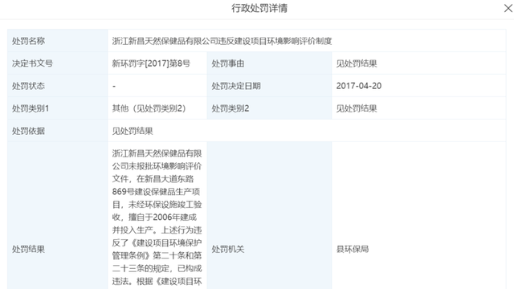Click the 处罚决定日期 label
Screen dimensions: 514x289
[236, 86]
